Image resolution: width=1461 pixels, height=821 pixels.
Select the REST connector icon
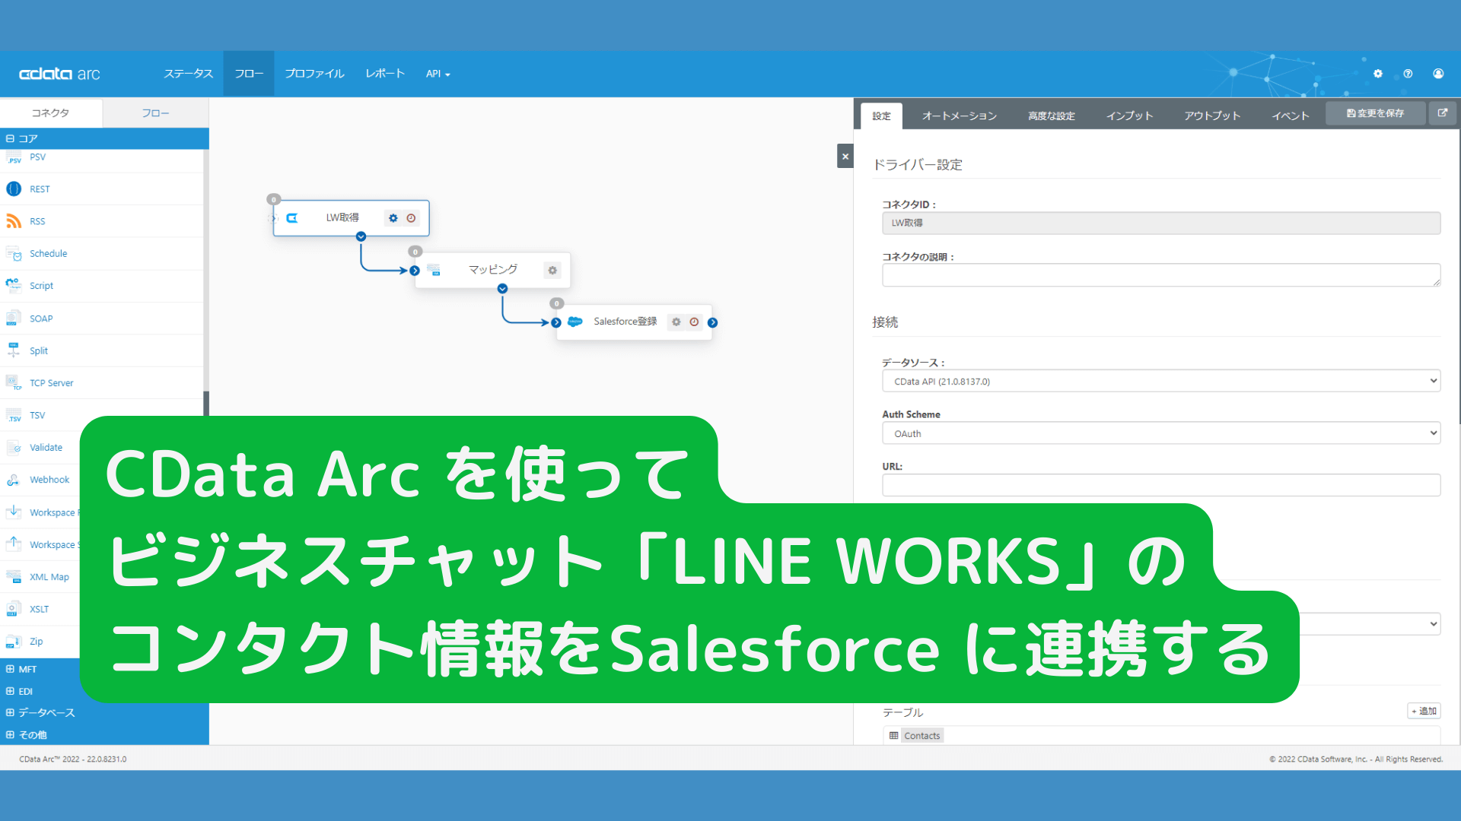14,189
